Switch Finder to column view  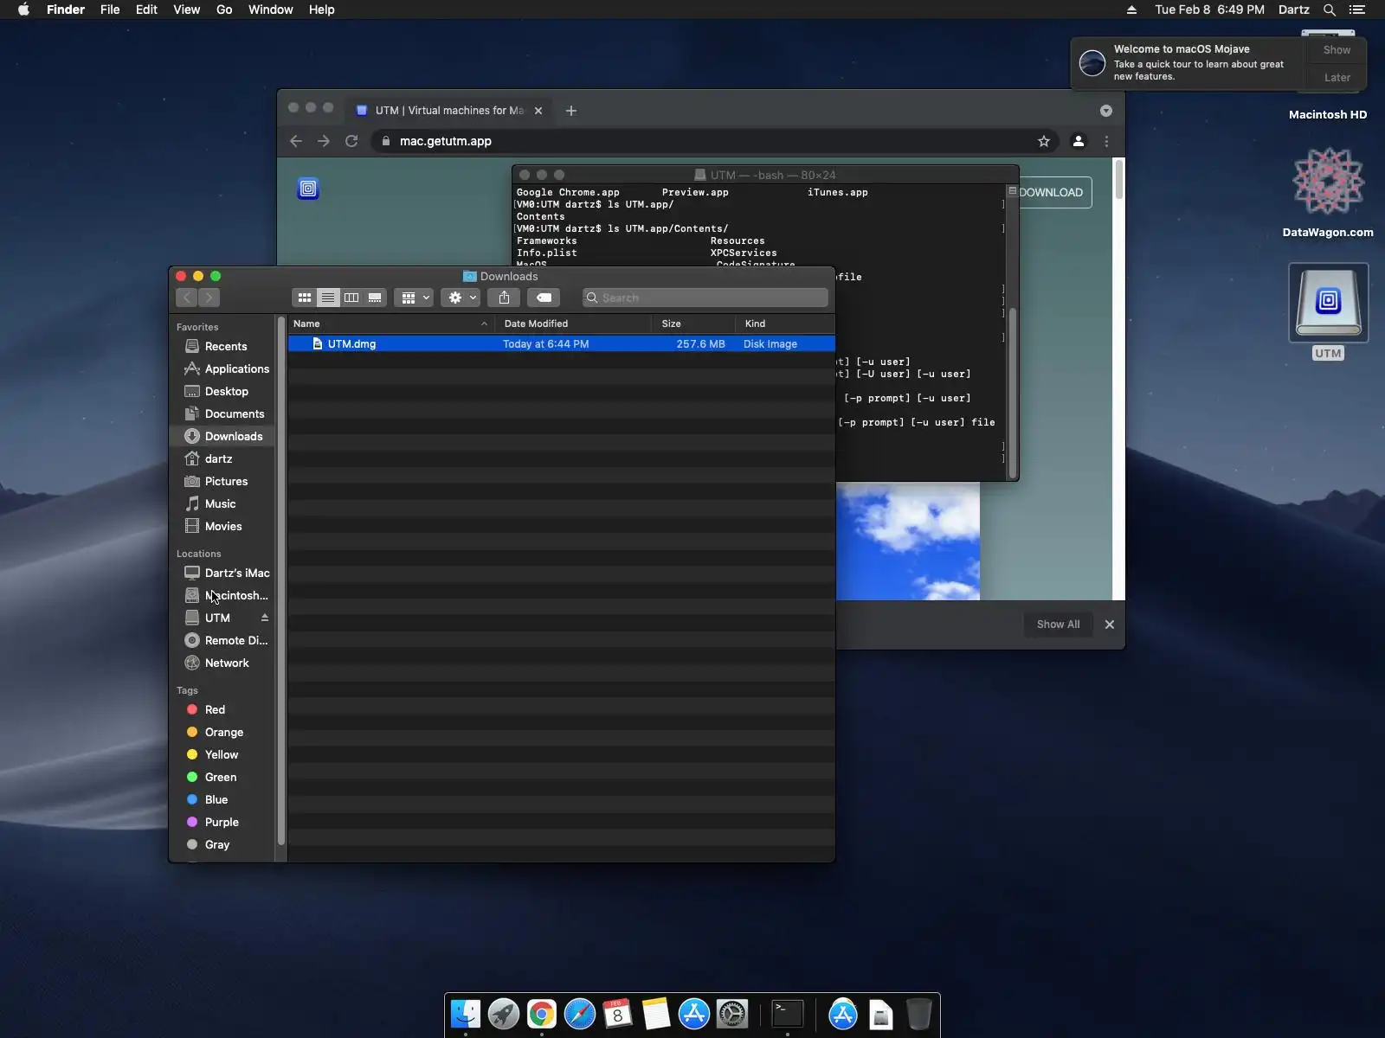click(x=351, y=298)
